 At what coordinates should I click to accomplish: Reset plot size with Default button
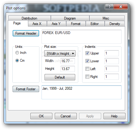(x=60, y=77)
